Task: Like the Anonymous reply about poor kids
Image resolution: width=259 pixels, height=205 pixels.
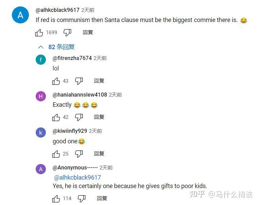Action: click(56, 199)
